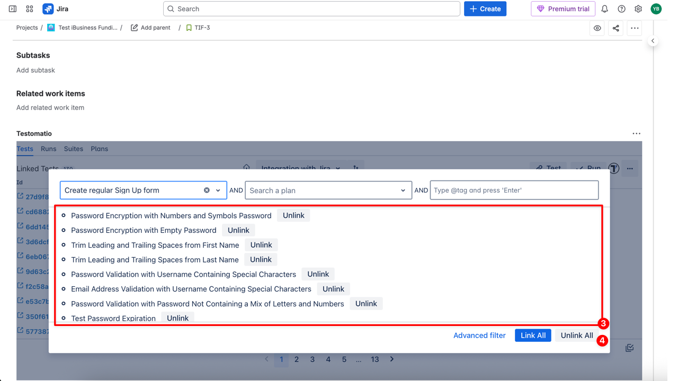Viewport: 678px width, 381px height.
Task: Click the notifications bell icon
Action: pyautogui.click(x=604, y=9)
